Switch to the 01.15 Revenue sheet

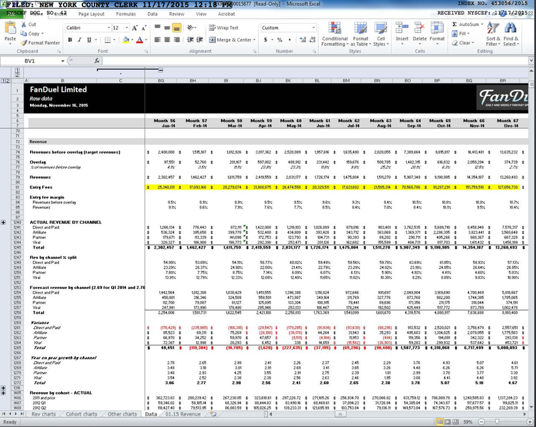(x=183, y=414)
